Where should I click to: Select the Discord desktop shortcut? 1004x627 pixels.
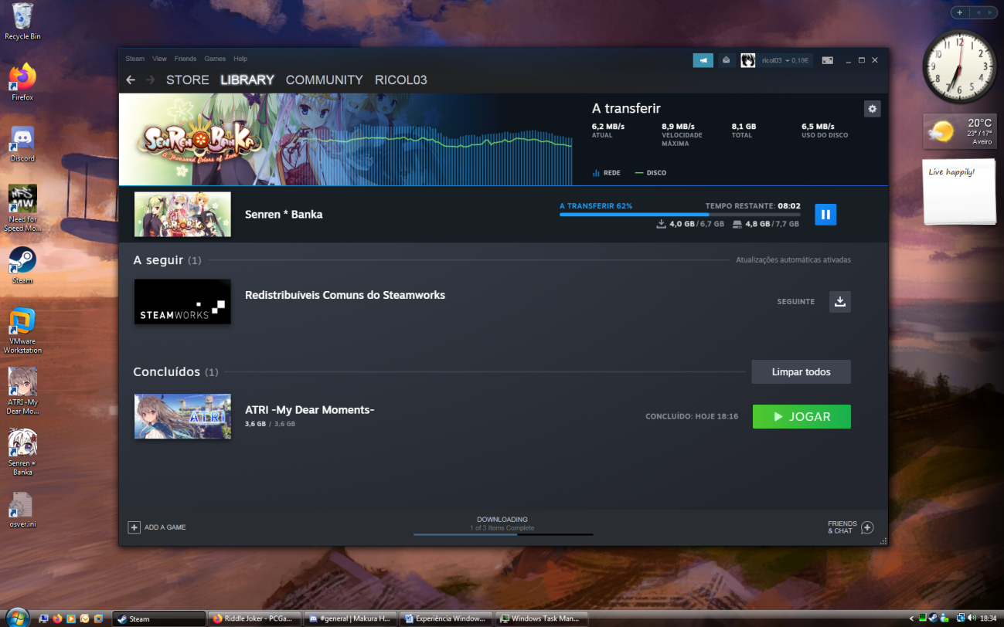pyautogui.click(x=22, y=143)
